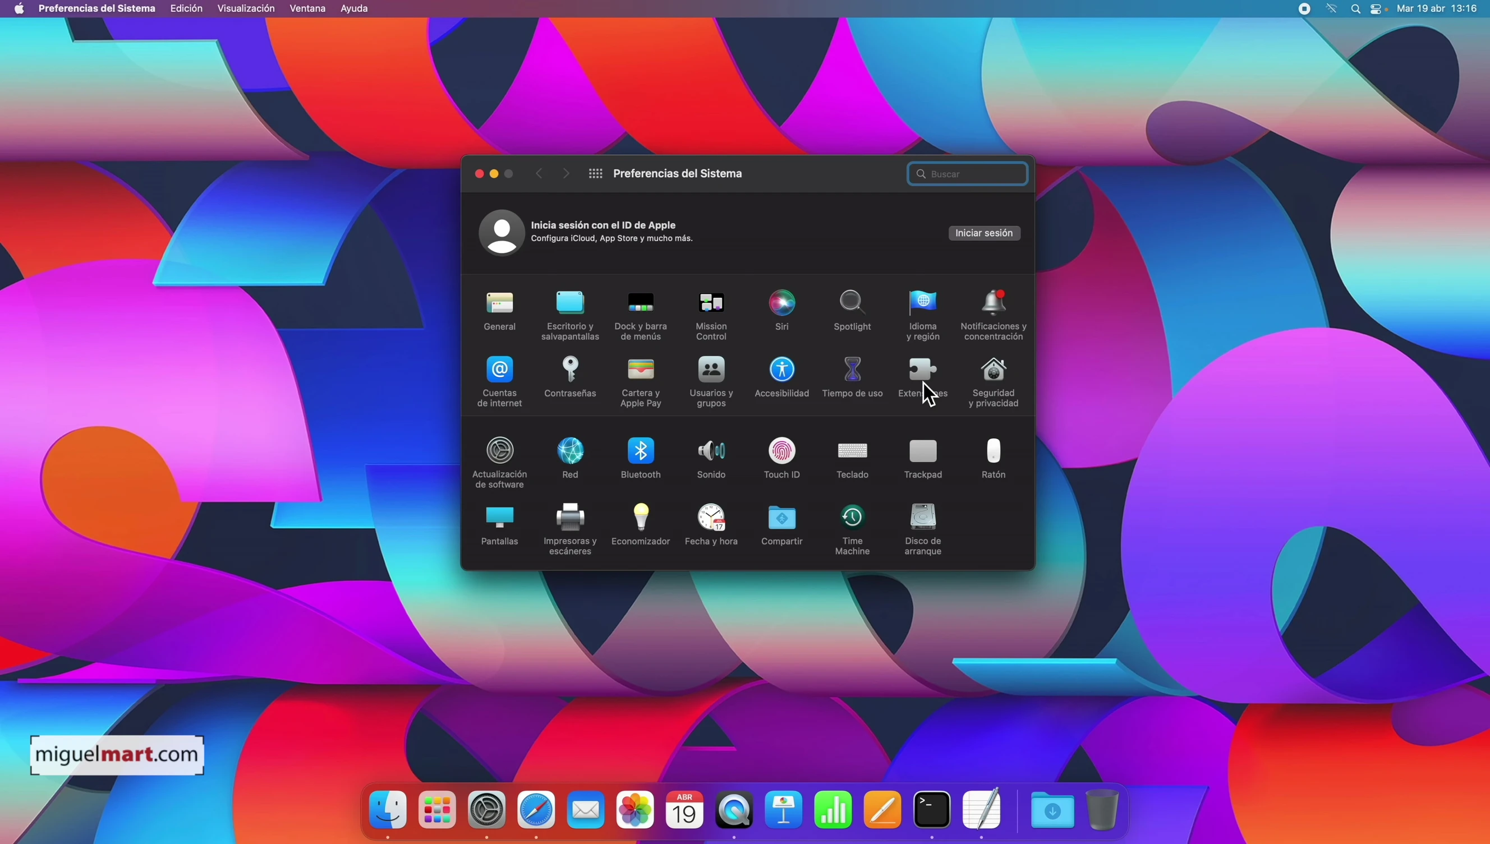This screenshot has height=844, width=1490.
Task: Open Accesibilidad preferences
Action: (x=782, y=377)
